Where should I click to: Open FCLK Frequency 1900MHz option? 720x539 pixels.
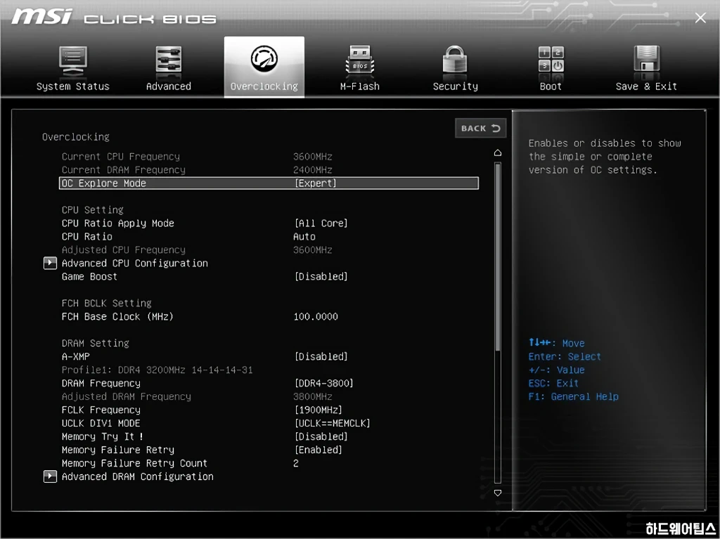pyautogui.click(x=319, y=410)
